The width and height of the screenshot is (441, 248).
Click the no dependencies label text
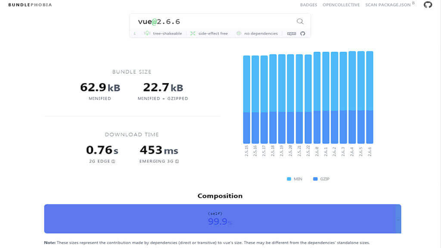coord(261,34)
